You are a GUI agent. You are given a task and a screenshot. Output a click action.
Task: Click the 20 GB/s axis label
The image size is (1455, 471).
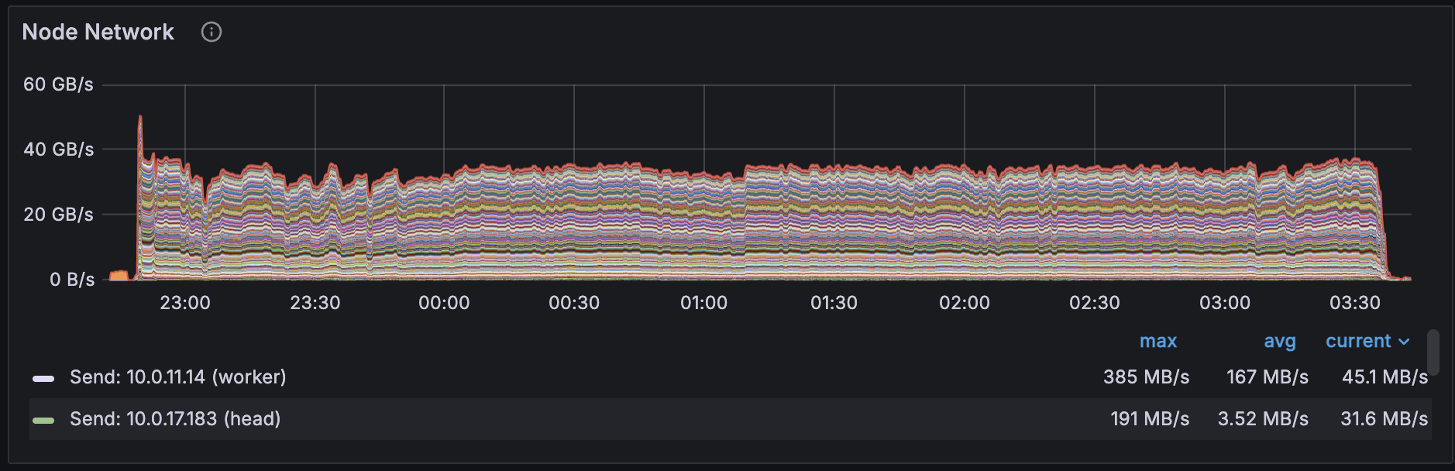coord(58,215)
